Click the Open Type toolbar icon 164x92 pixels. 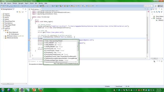(x=71, y=6)
